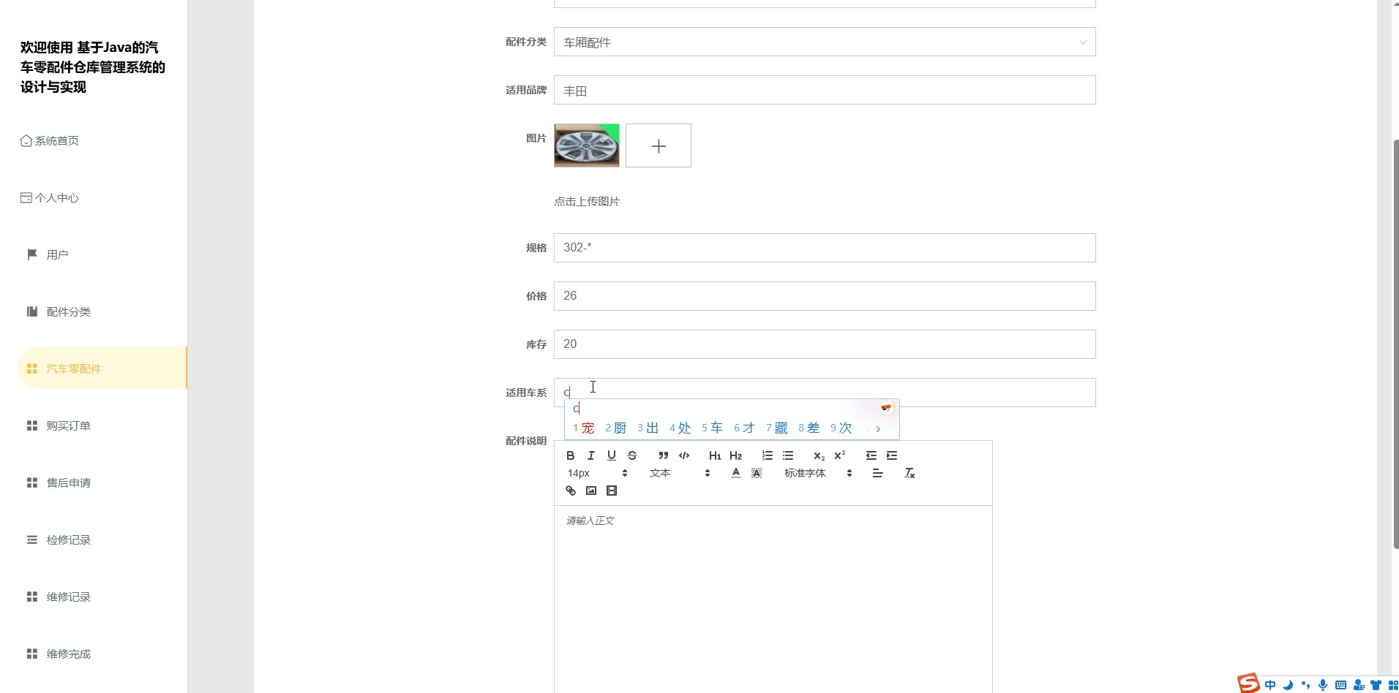Viewport: 1399px width, 693px height.
Task: Increase the text indent
Action: 892,455
